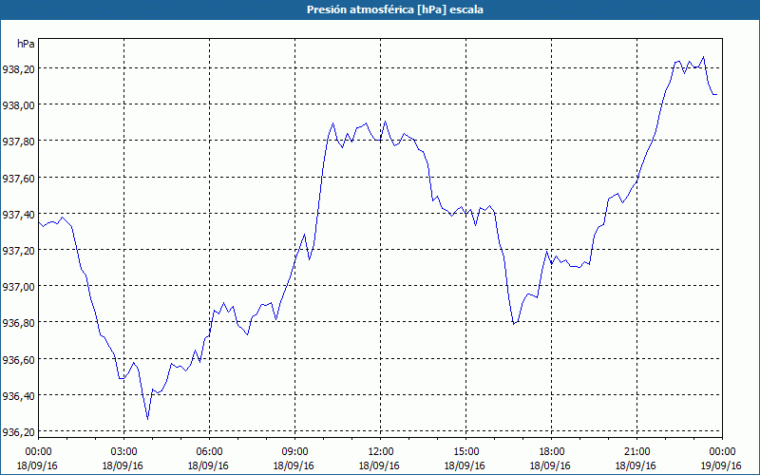Click the 12:00 time axis label
The image size is (760, 475).
click(x=381, y=452)
